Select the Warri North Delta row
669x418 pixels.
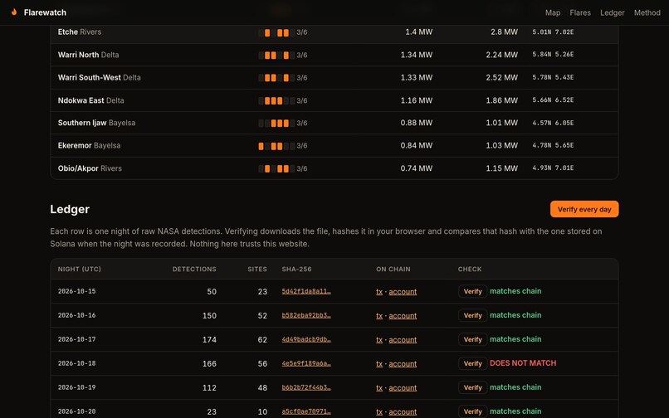(334, 55)
